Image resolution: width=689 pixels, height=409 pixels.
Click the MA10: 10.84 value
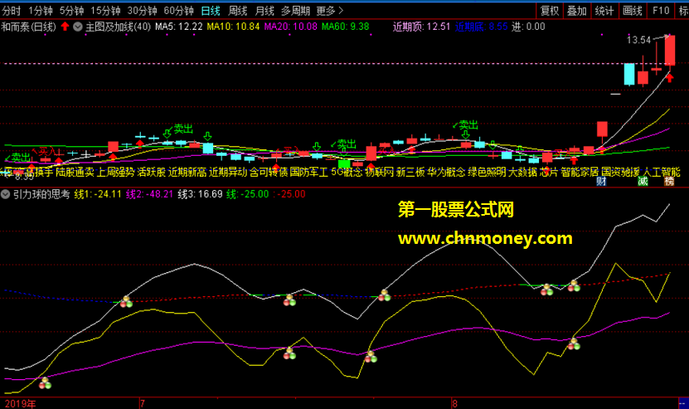pos(233,27)
